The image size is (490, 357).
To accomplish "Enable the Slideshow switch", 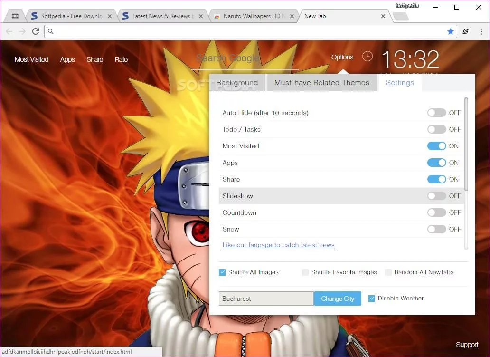I will pyautogui.click(x=436, y=196).
